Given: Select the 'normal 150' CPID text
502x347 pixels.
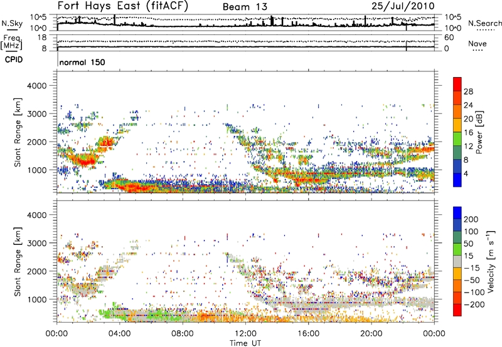Looking at the screenshot, I should pos(82,62).
